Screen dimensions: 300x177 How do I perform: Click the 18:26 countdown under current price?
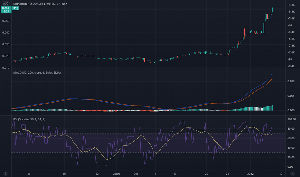[x=6, y=12]
